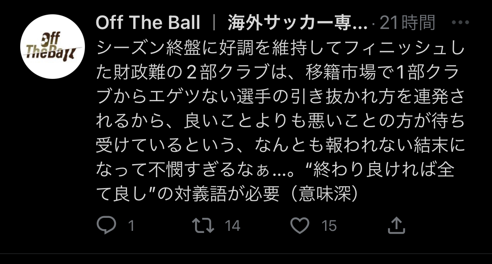Tap the share upload arrow icon
This screenshot has width=492, height=264.
[x=397, y=225]
